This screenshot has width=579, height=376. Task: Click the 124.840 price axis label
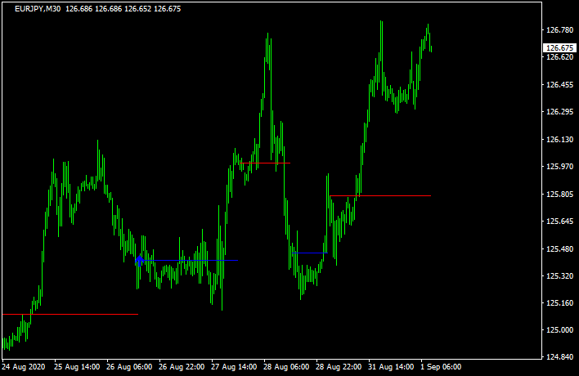pyautogui.click(x=560, y=358)
